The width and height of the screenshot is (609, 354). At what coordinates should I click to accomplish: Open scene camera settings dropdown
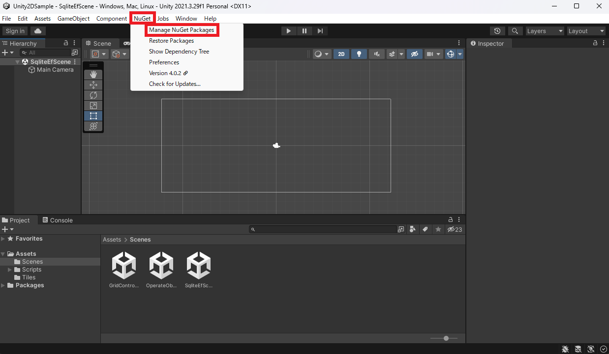[x=433, y=54]
